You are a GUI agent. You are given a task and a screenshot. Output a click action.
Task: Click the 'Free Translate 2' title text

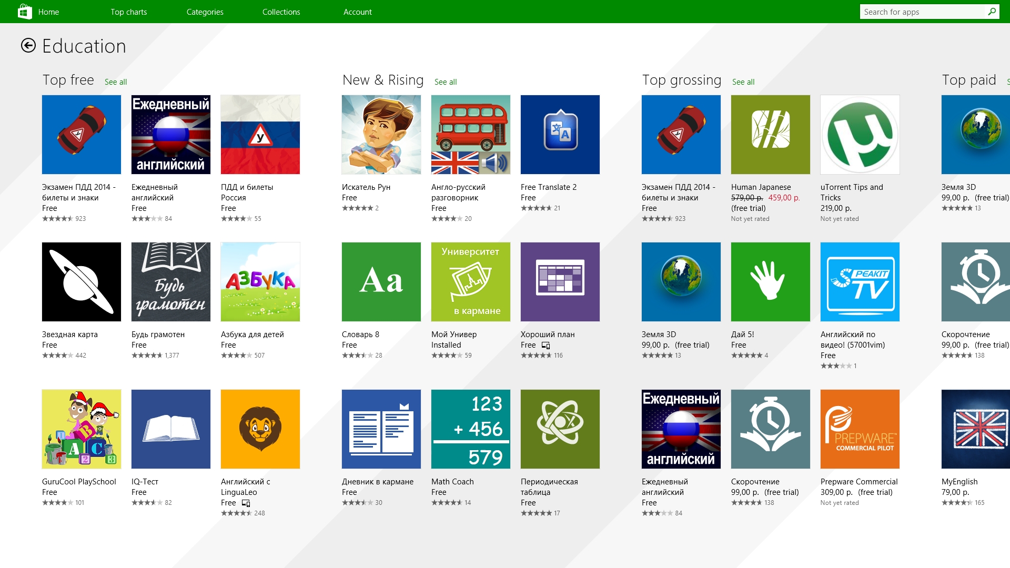549,187
